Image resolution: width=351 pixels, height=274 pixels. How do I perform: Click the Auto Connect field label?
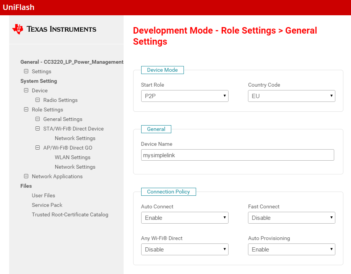click(157, 206)
